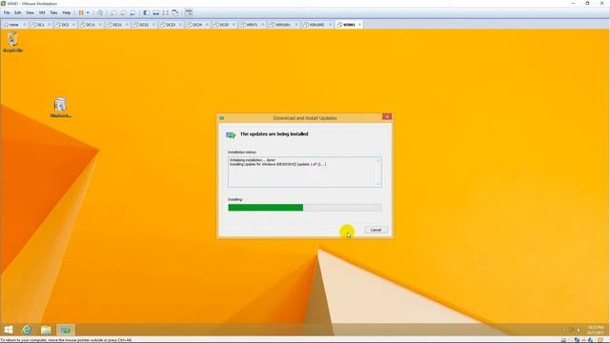Click inside the installation status text box
This screenshot has height=343, width=610.
pyautogui.click(x=305, y=171)
